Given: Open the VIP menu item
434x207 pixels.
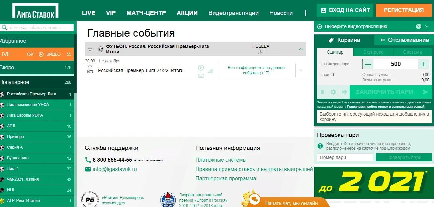Looking at the screenshot, I should [x=111, y=13].
